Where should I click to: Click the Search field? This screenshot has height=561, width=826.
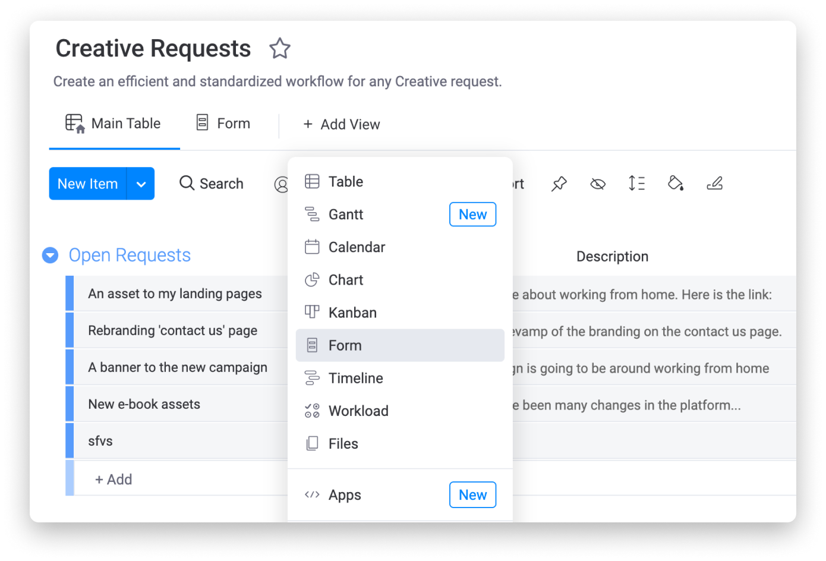click(212, 184)
